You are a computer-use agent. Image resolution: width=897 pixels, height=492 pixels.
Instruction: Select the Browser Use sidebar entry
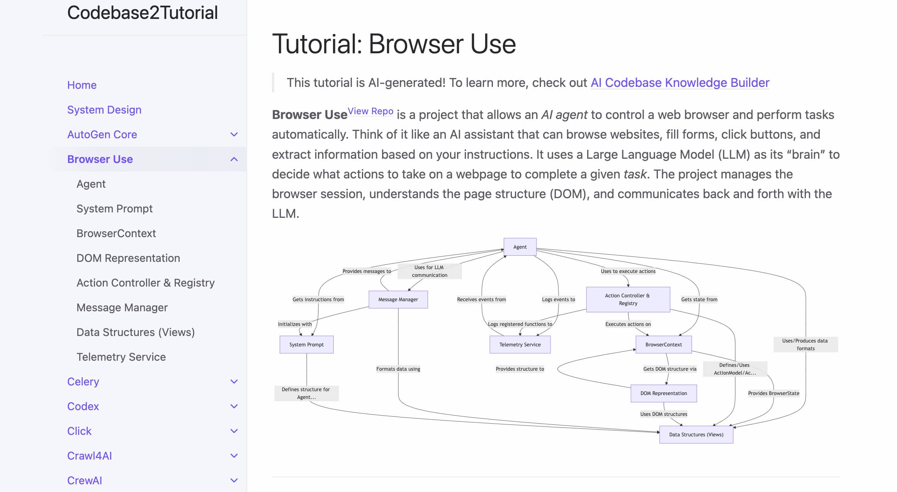point(100,159)
